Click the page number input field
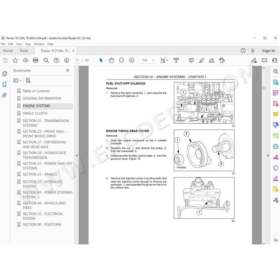 click(x=77, y=60)
